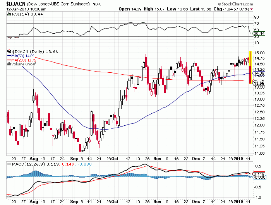Click the red MA(200) legend line marker
The width and height of the screenshot is (271, 205).
[9, 60]
